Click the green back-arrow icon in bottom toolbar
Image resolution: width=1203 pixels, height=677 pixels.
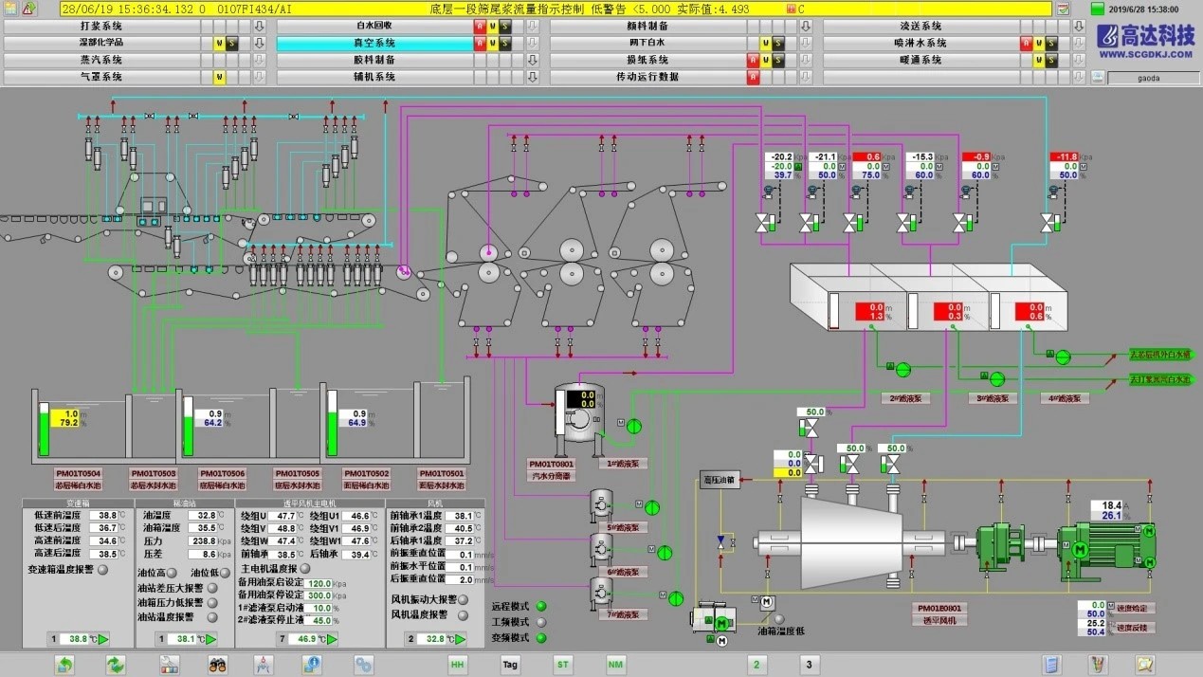tap(64, 665)
